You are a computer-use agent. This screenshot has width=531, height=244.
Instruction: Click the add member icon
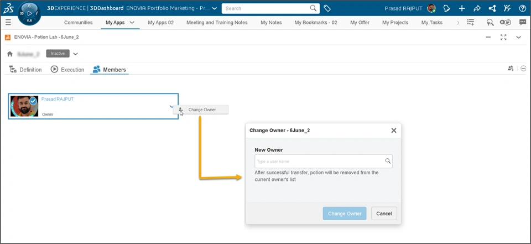[511, 69]
